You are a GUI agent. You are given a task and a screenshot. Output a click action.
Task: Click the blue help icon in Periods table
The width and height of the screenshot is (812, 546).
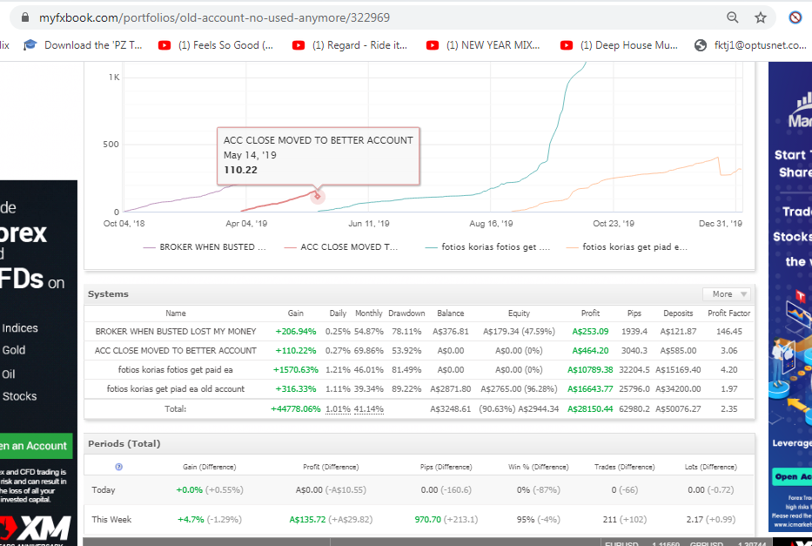[118, 467]
